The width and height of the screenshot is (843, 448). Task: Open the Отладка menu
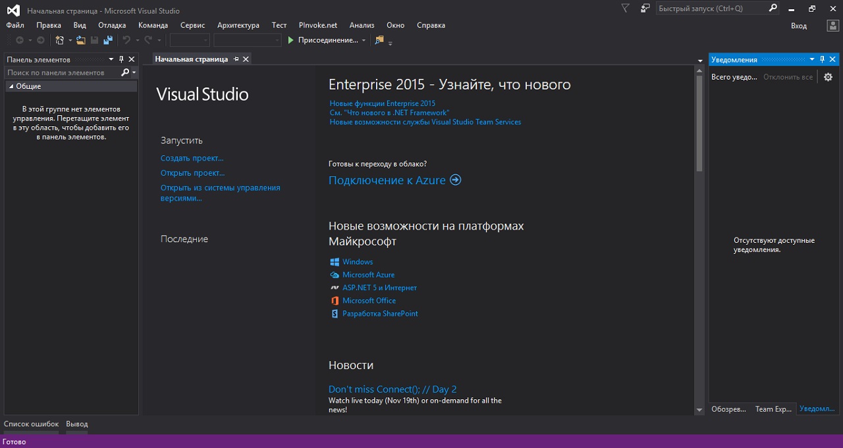[x=112, y=25]
